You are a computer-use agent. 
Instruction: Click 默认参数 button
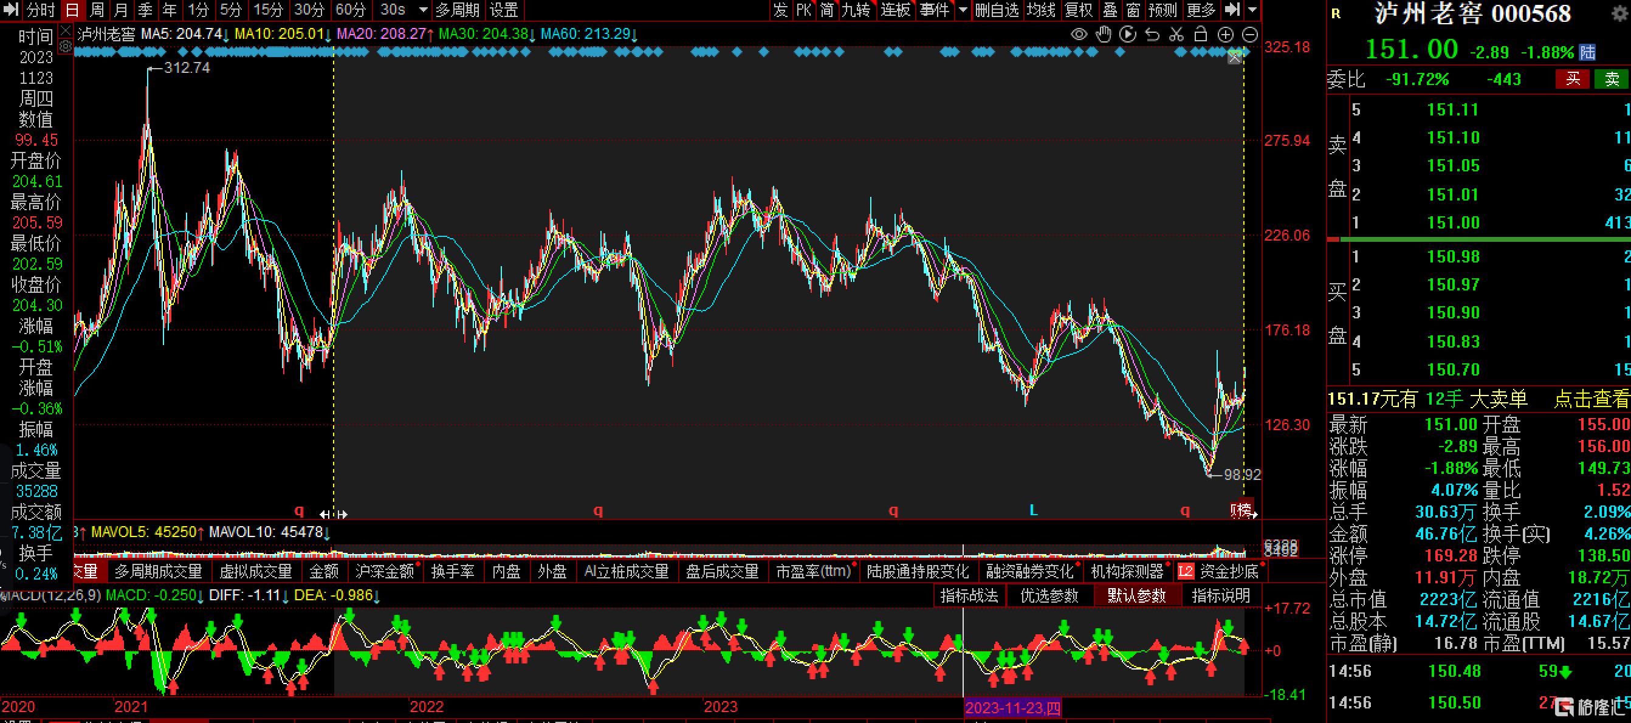coord(1136,596)
